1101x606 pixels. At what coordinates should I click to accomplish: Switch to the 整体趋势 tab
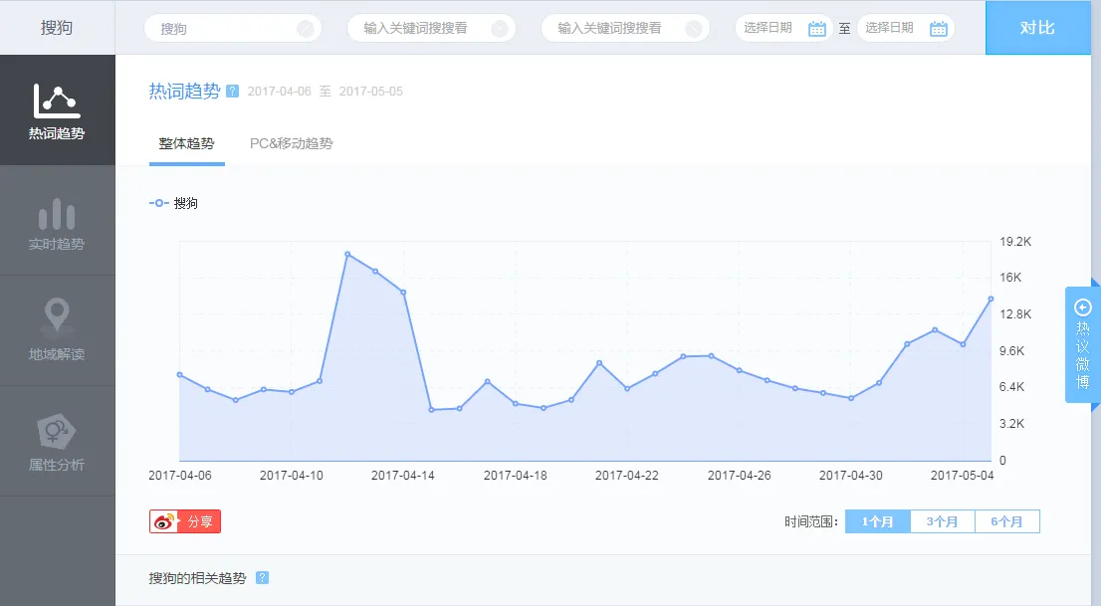click(186, 143)
